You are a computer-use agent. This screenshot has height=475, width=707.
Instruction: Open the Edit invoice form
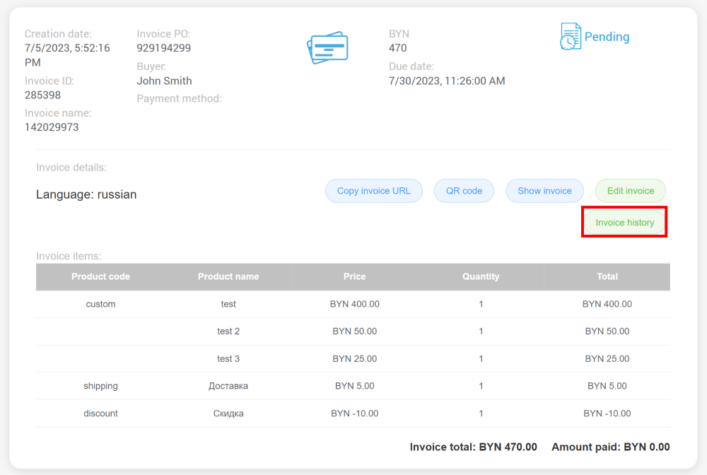(x=630, y=190)
